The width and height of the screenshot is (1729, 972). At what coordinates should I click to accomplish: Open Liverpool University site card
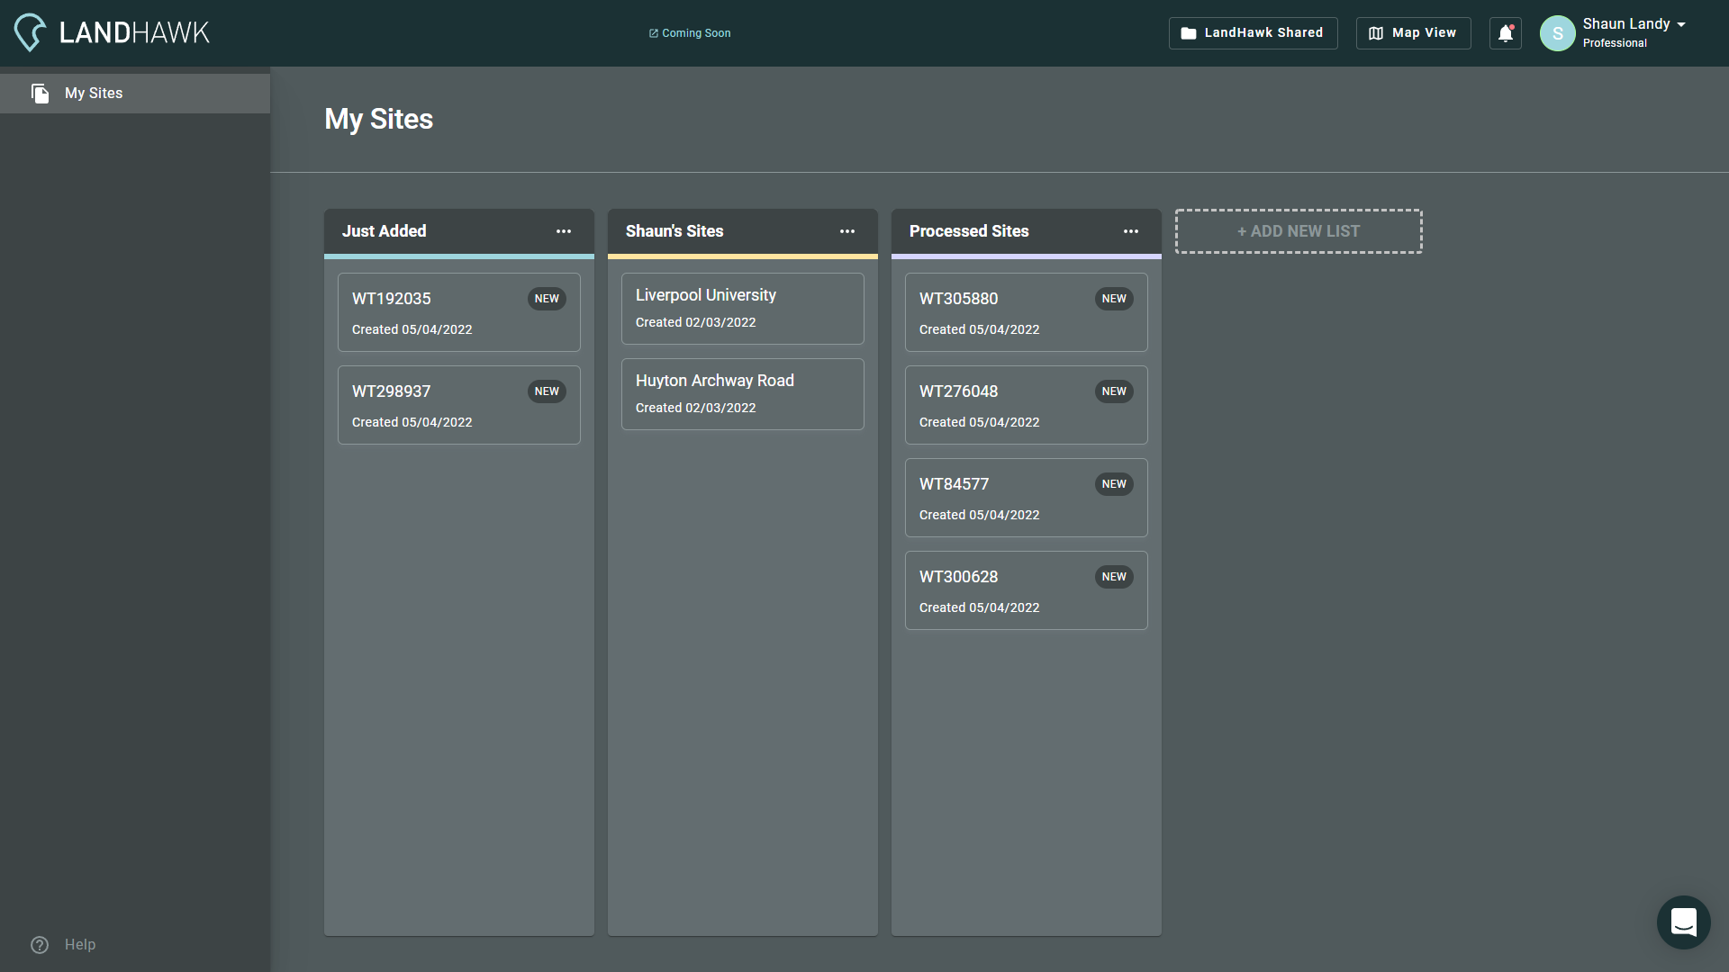(743, 309)
